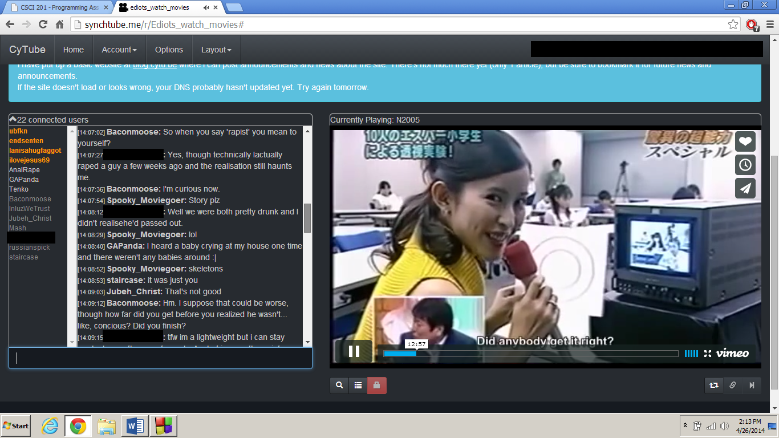Click the chain link icon button

(x=733, y=386)
